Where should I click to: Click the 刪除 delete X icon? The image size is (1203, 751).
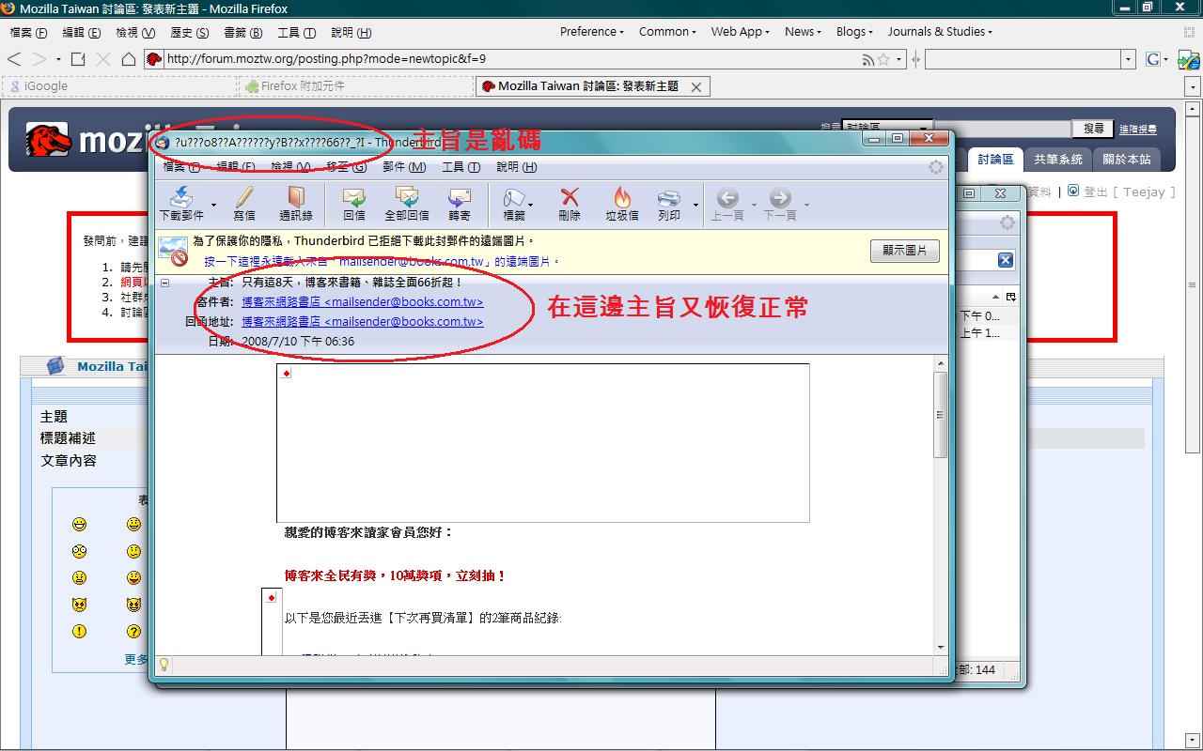tap(570, 198)
